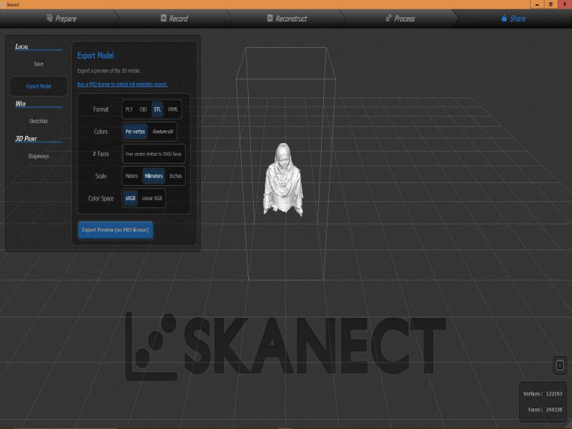The image size is (572, 429).
Task: Close the Skanect window
Action: (x=564, y=4)
